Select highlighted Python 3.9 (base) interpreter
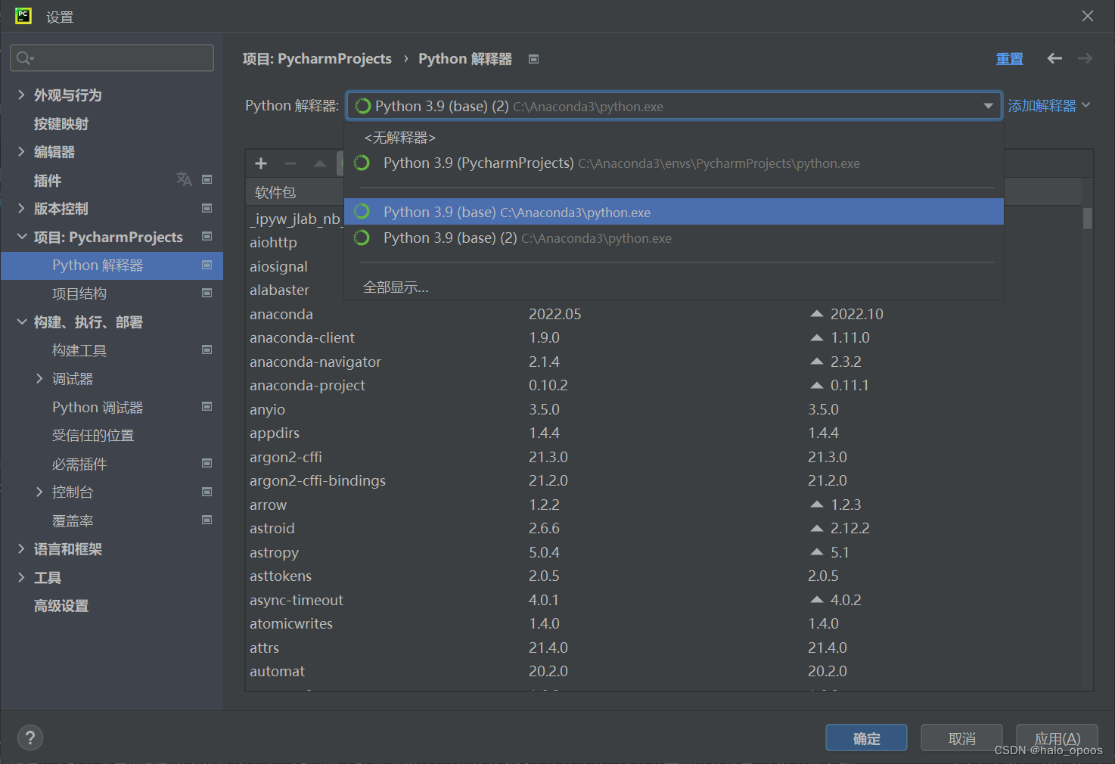 coord(673,212)
